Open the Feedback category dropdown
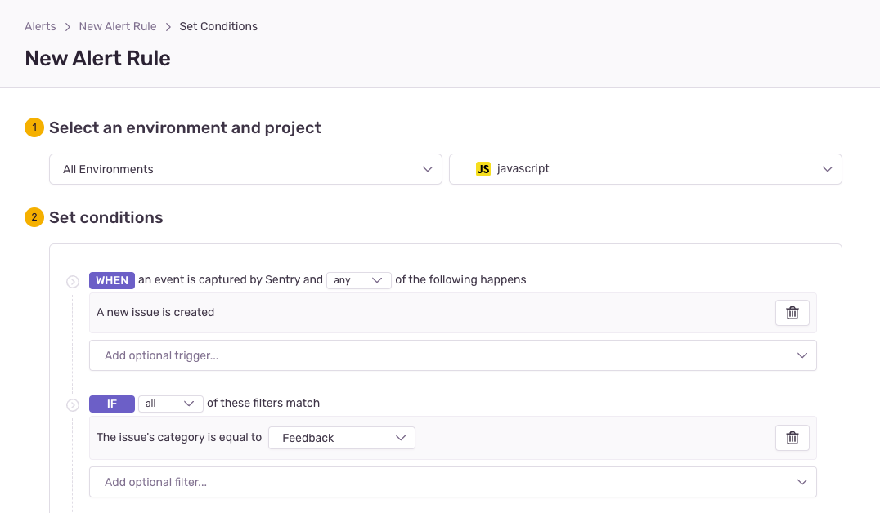Screen dimensions: 880x513 [x=341, y=437]
